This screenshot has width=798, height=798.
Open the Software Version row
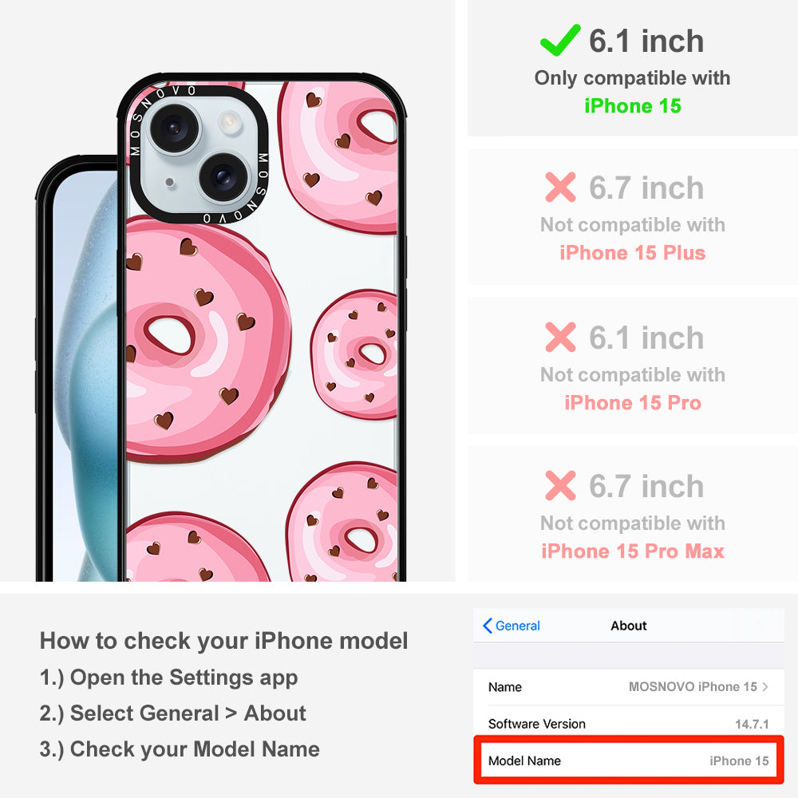click(629, 724)
